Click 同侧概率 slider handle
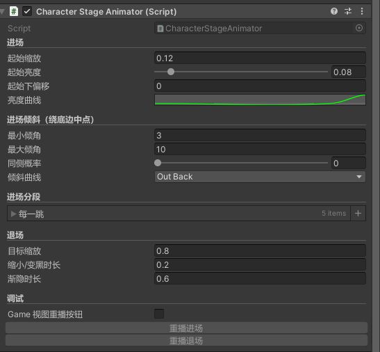The width and height of the screenshot is (380, 352). [158, 163]
